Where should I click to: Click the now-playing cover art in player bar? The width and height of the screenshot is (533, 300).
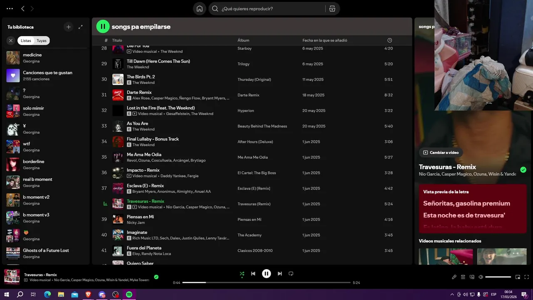[x=12, y=277]
